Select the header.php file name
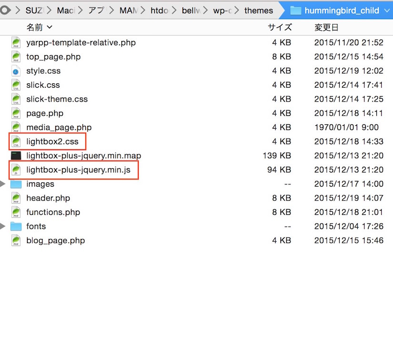Screen dimensions: 393x343 click(48, 198)
